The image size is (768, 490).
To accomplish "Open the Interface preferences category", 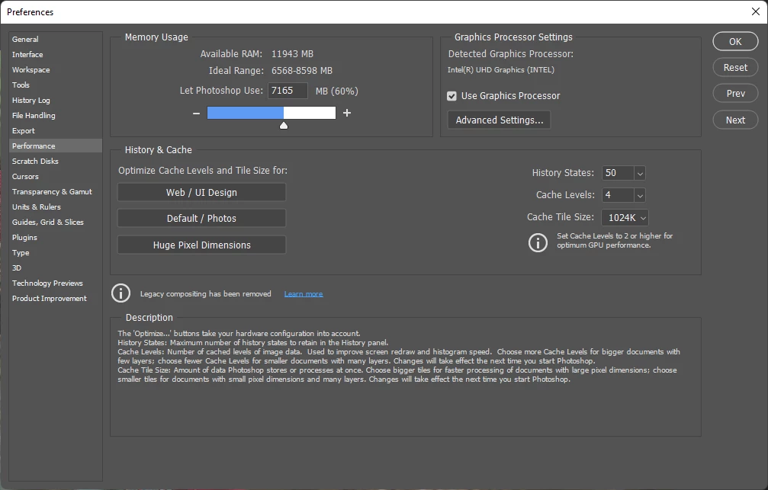I will click(55, 54).
